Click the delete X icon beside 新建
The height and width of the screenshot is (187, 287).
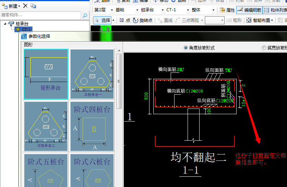pyautogui.click(x=25, y=6)
